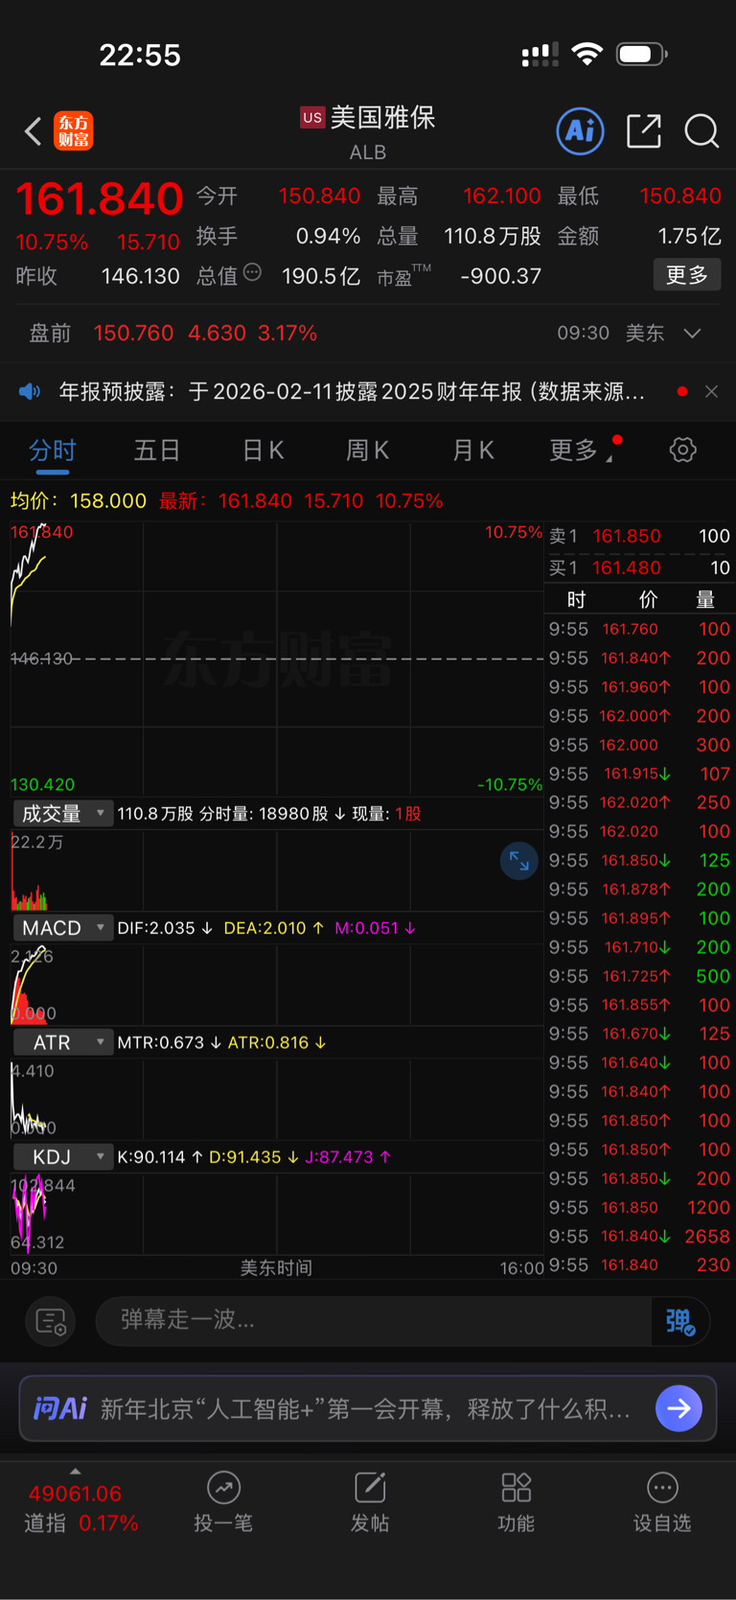Tap the 总值 info bubble icon
Viewport: 736px width, 1600px height.
pyautogui.click(x=252, y=273)
